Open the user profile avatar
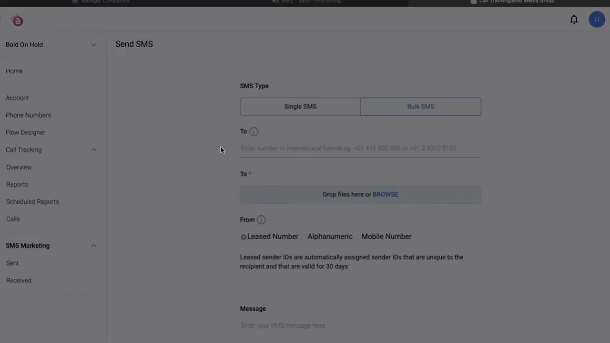Screen dimensions: 610x343 (x=597, y=20)
